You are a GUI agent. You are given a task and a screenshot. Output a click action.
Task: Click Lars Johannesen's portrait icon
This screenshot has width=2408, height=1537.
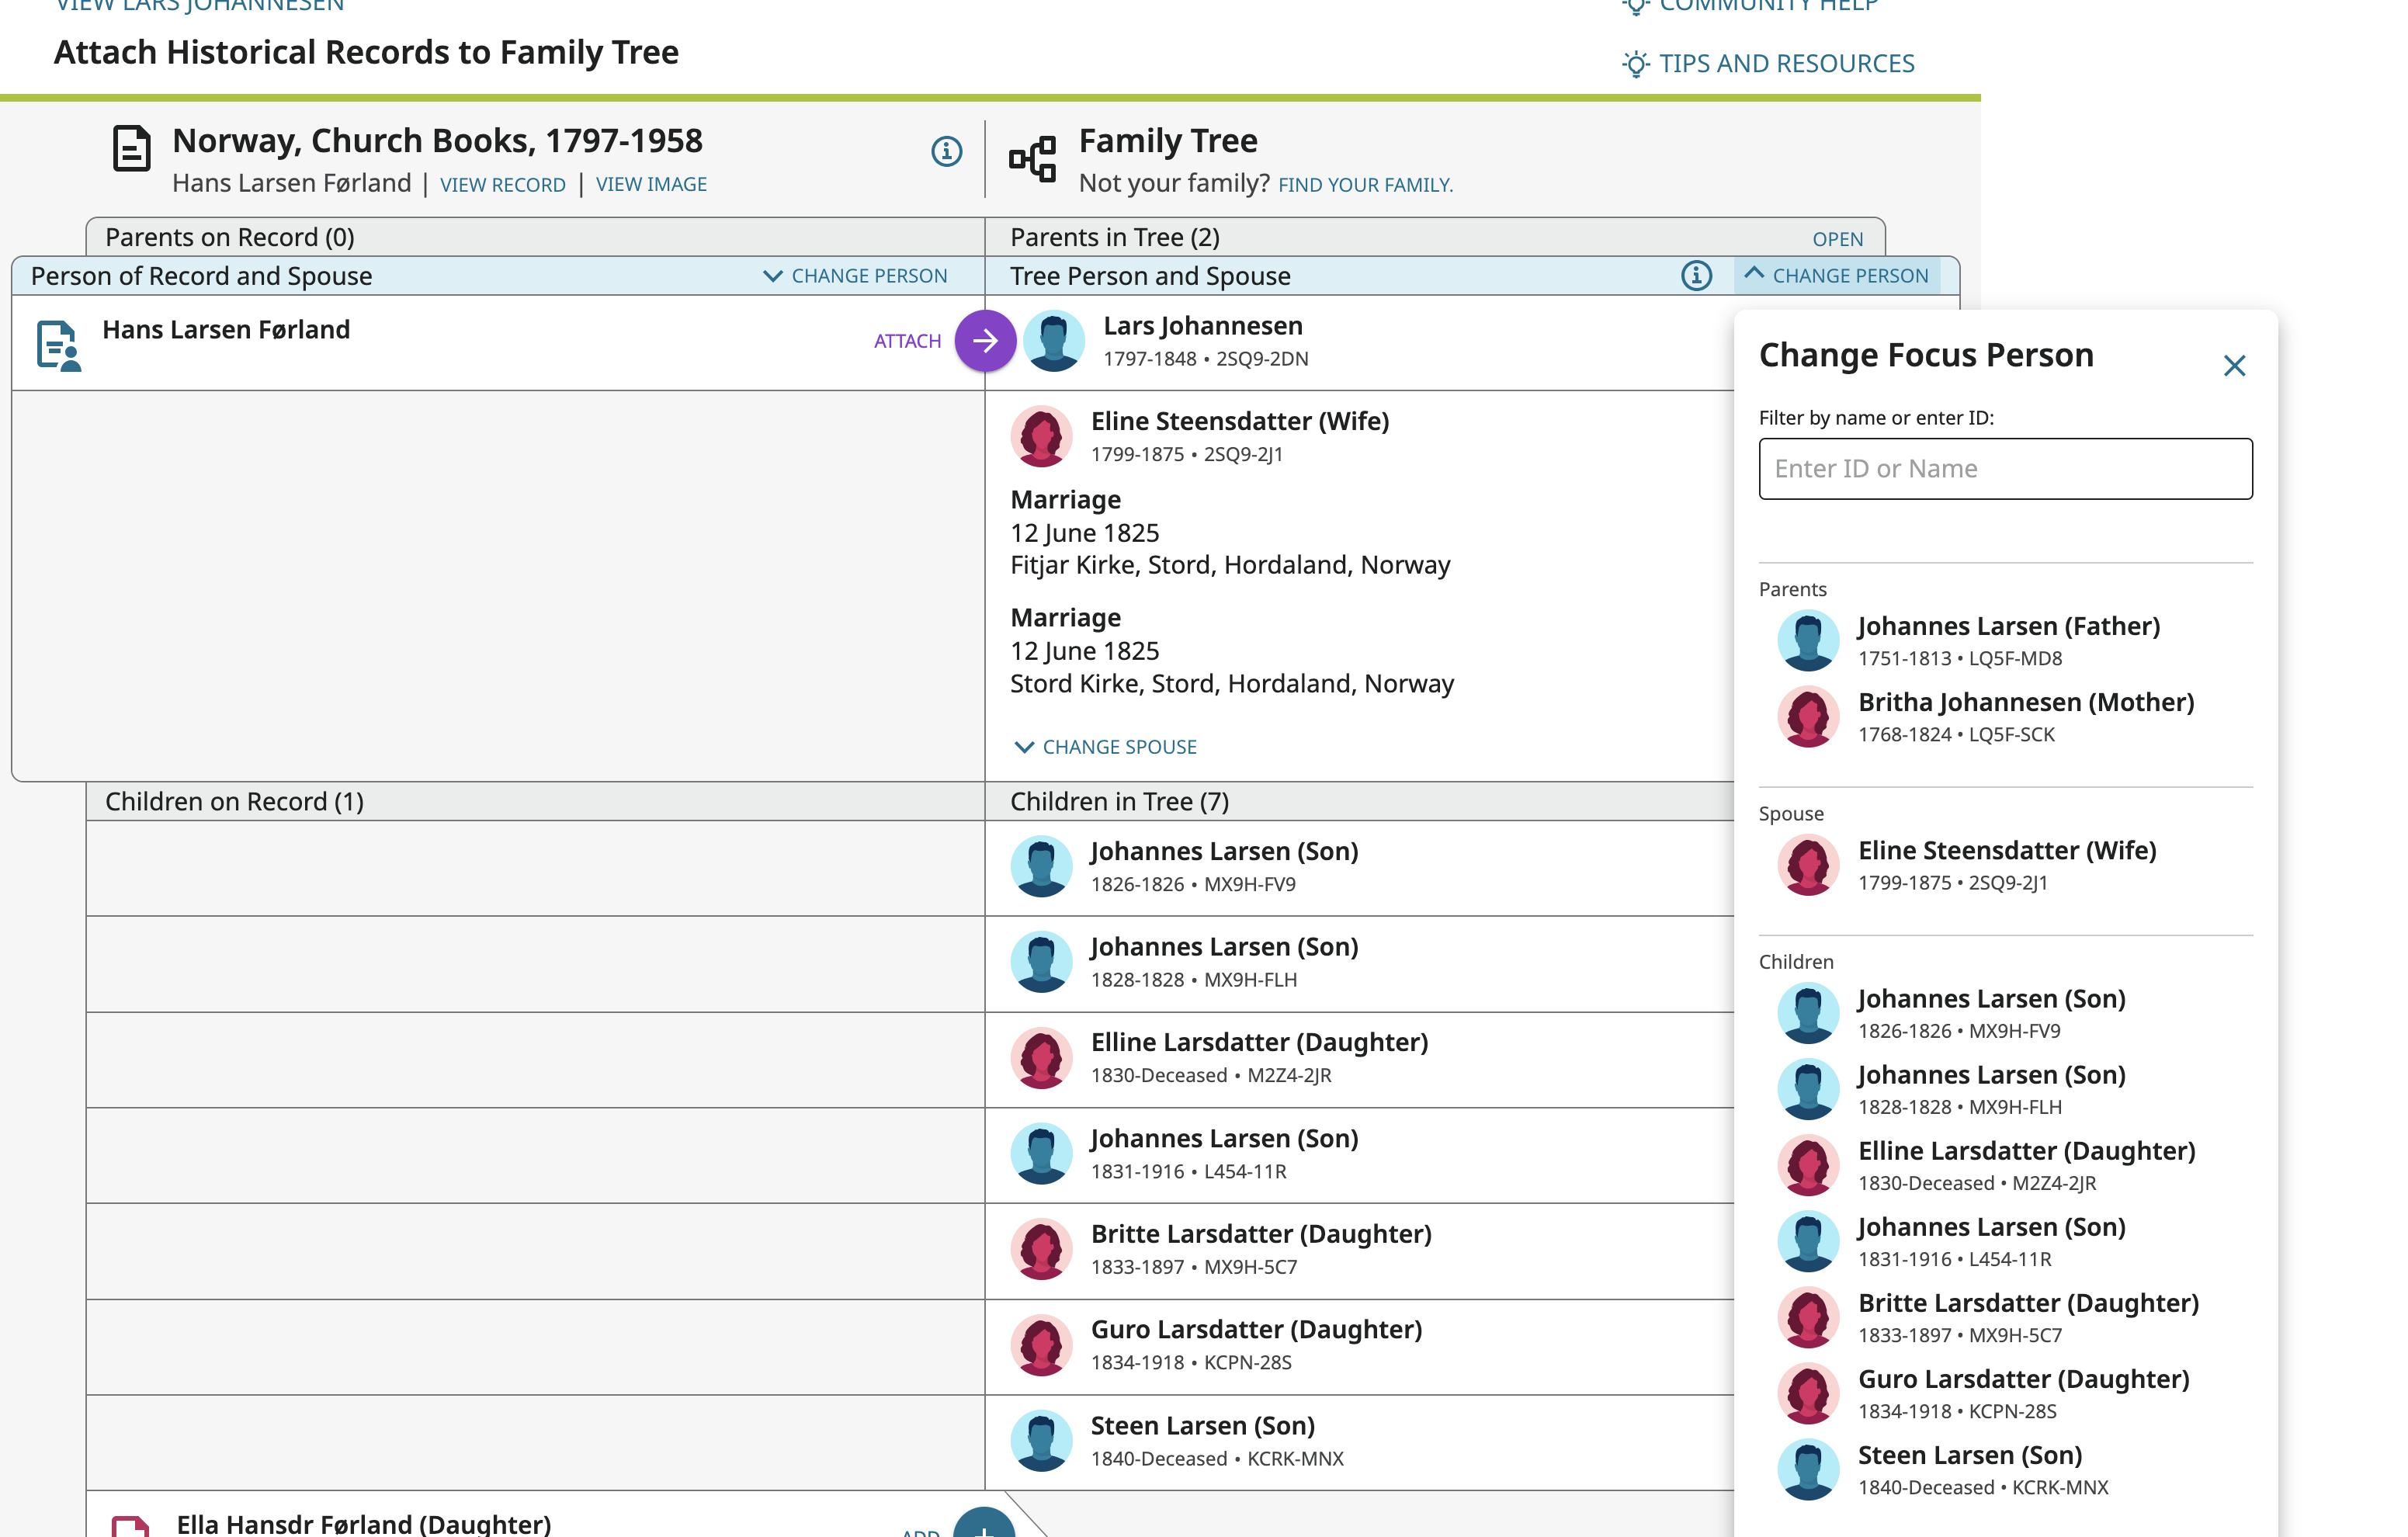[1054, 341]
